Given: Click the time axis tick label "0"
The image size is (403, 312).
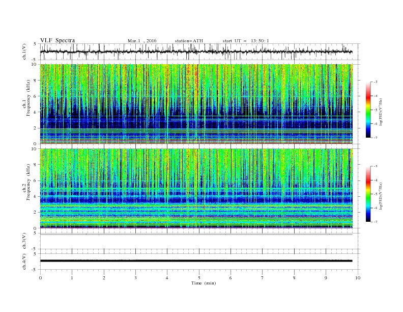Looking at the screenshot, I should (x=40, y=278).
